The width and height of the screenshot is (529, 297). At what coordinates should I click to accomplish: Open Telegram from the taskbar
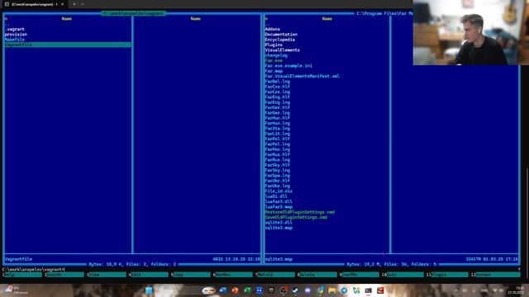(344, 290)
